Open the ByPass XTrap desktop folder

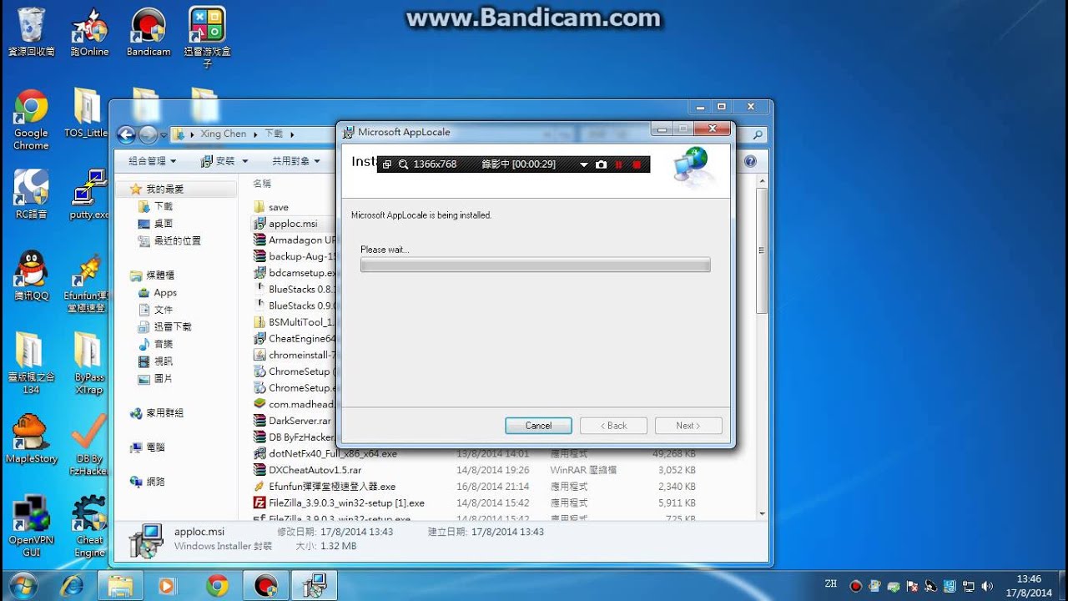(x=89, y=363)
